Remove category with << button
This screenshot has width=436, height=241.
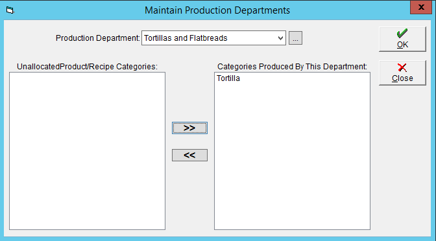click(189, 155)
